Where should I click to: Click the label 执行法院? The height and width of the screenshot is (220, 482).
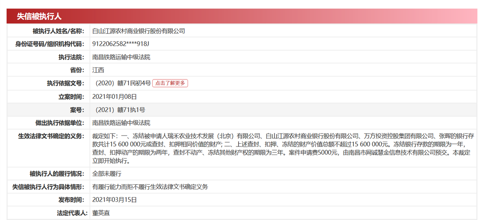coord(72,57)
